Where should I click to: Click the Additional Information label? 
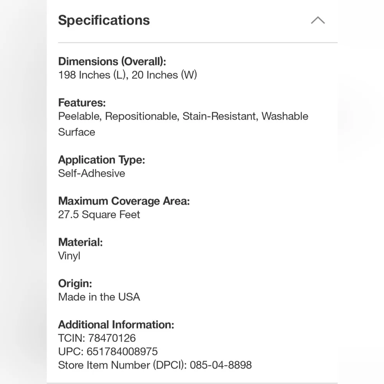click(x=116, y=325)
